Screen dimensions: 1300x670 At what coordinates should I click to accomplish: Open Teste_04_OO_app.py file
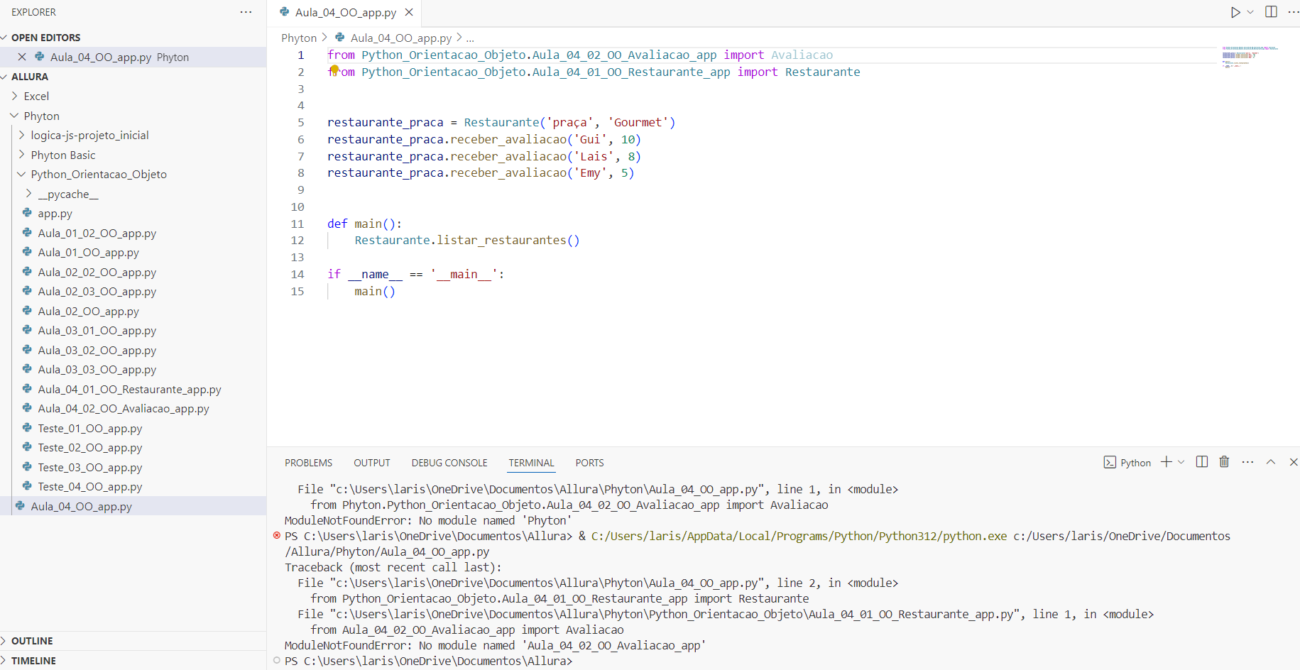[x=89, y=486]
